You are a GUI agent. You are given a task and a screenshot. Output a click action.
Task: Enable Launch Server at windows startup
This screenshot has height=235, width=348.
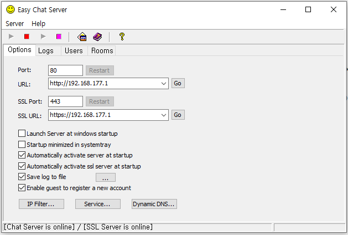coord(22,134)
